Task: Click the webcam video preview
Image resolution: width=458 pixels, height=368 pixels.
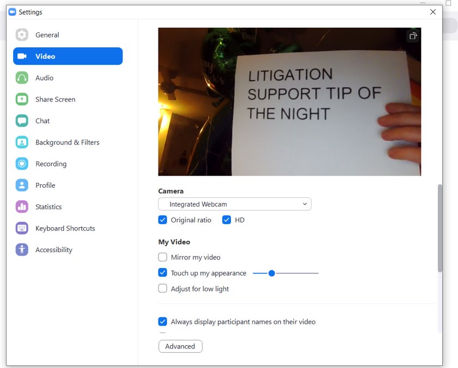Action: (290, 102)
